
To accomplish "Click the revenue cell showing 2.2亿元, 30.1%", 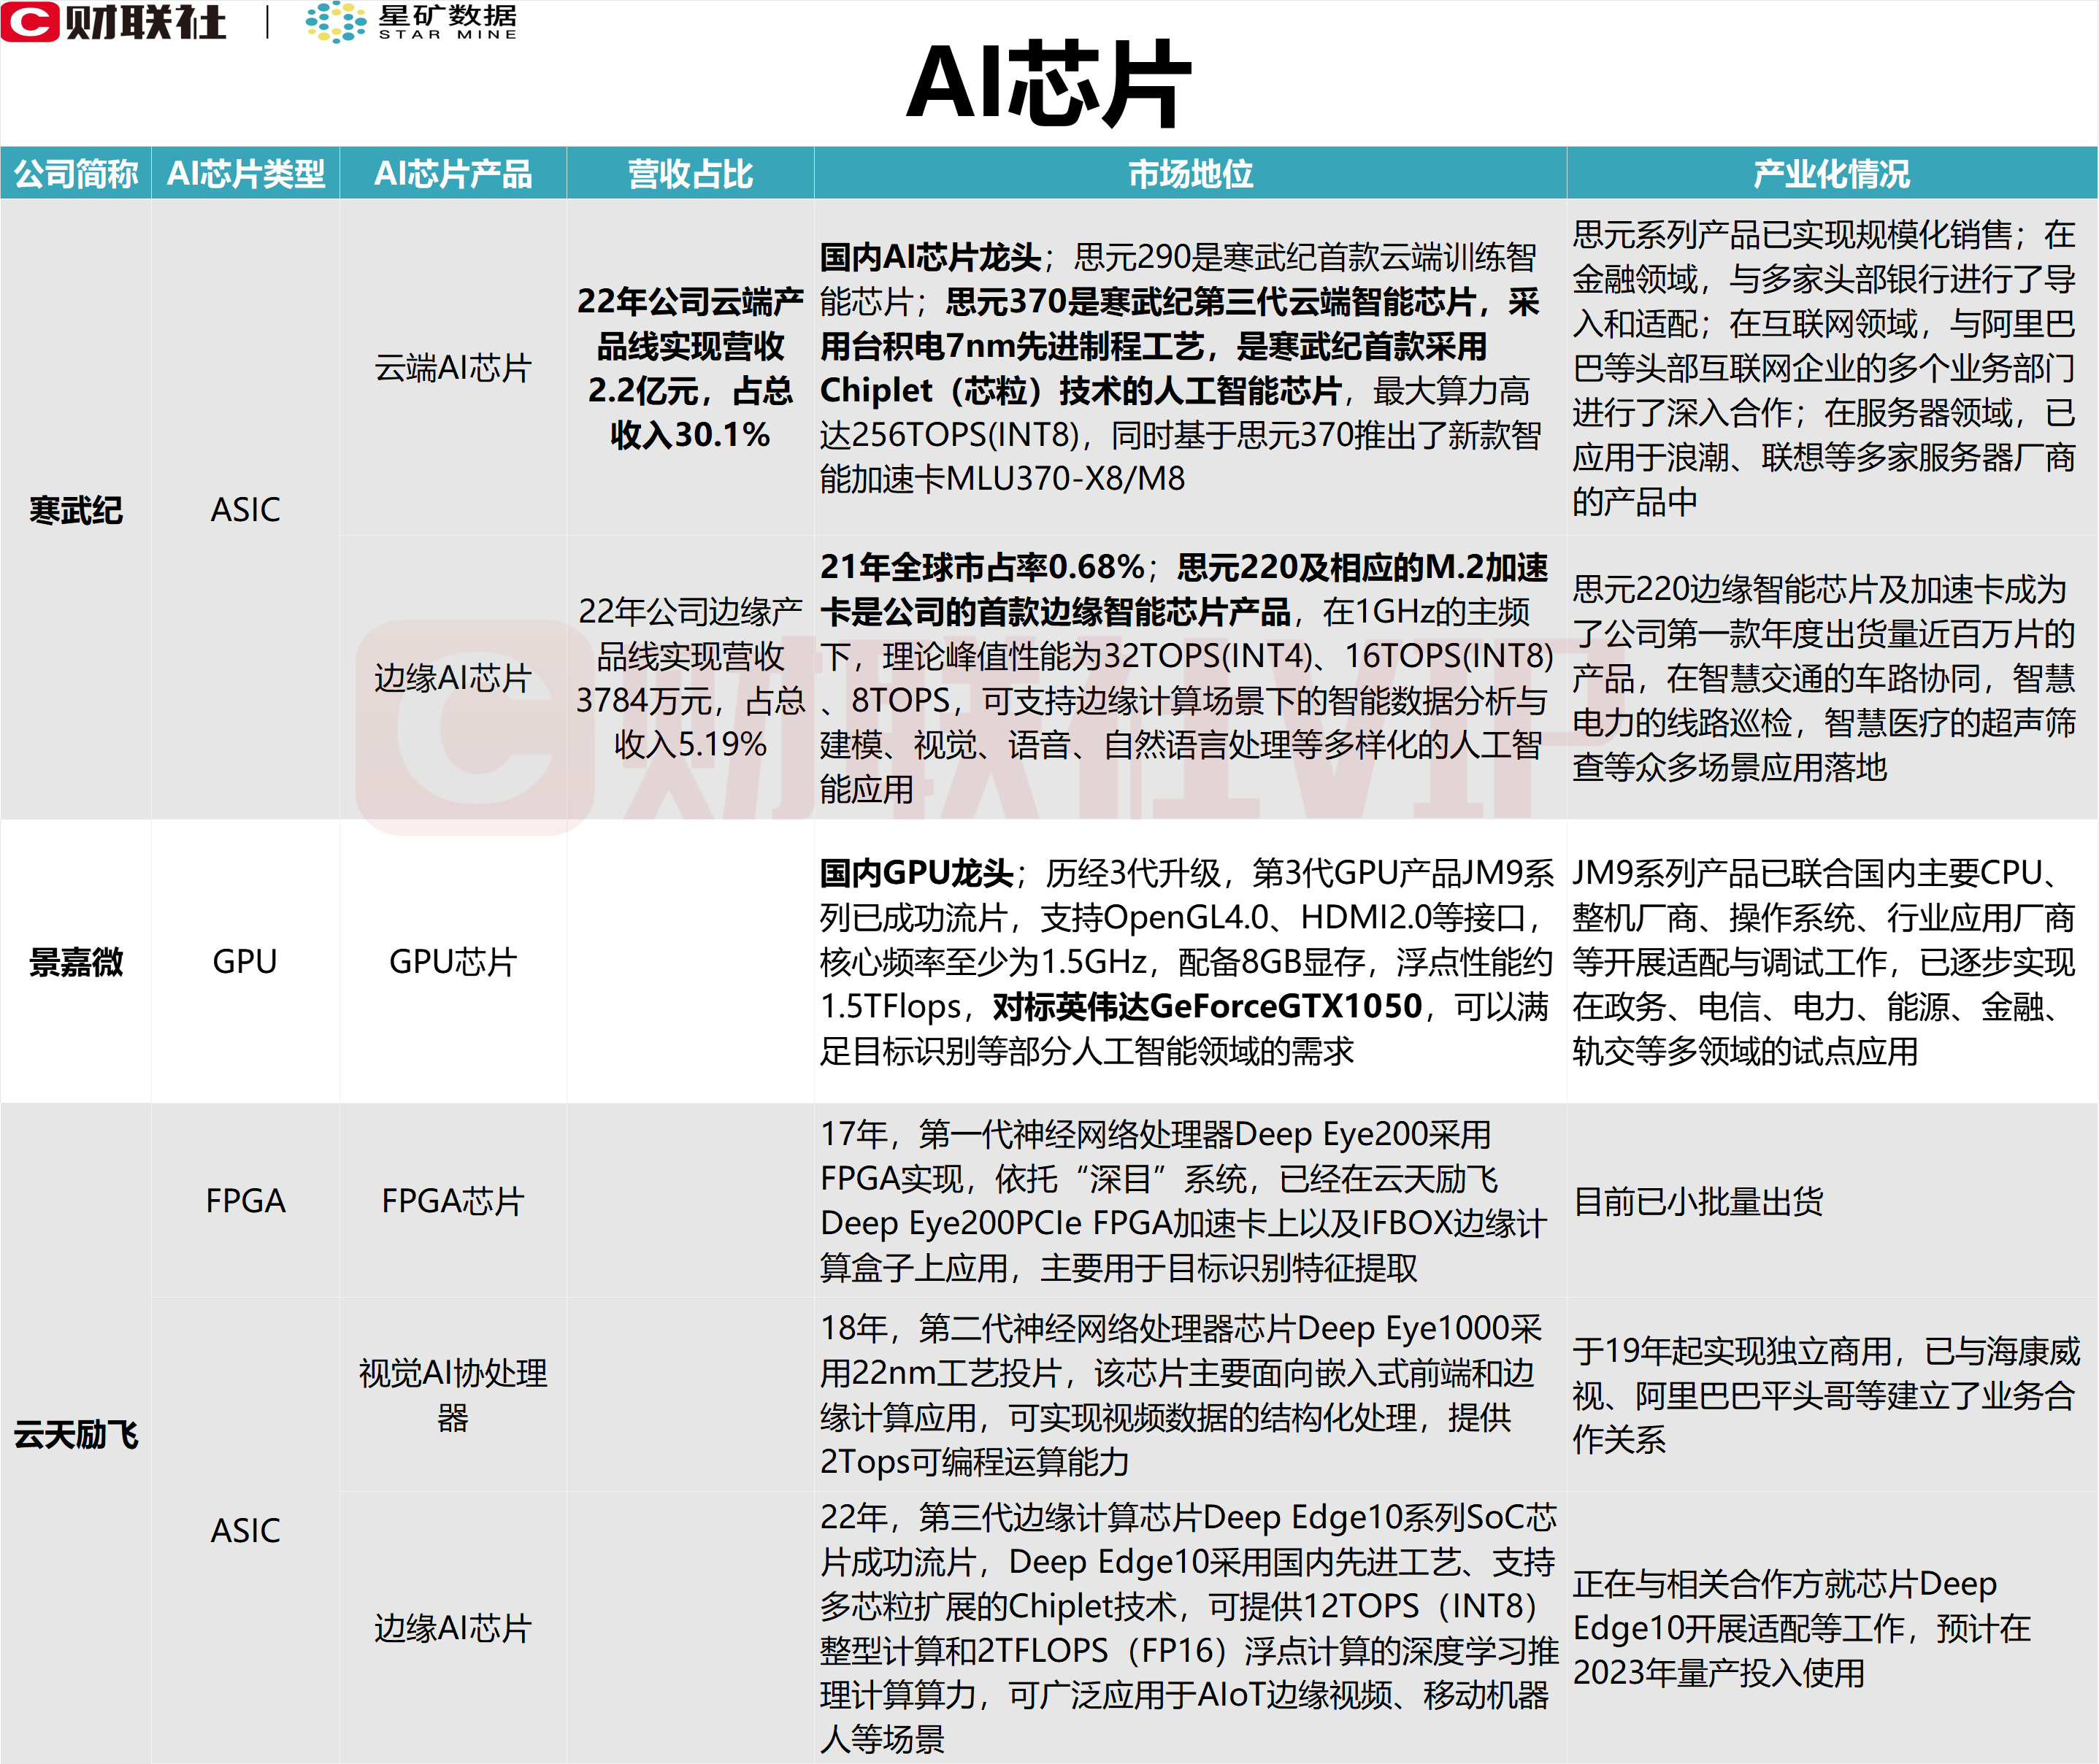I will pos(691,367).
